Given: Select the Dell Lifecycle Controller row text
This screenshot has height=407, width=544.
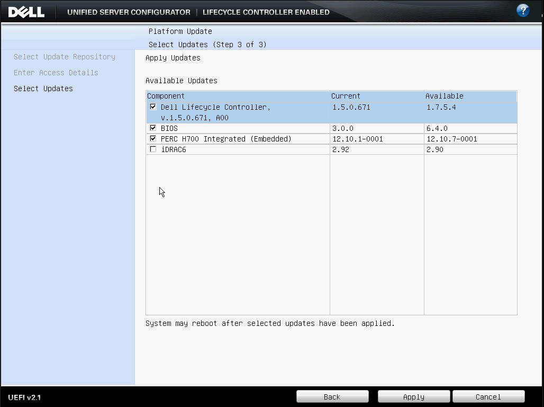Looking at the screenshot, I should coord(215,112).
